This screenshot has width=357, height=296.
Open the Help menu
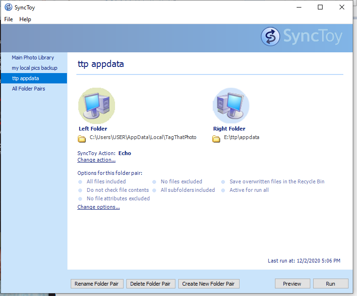pyautogui.click(x=25, y=19)
